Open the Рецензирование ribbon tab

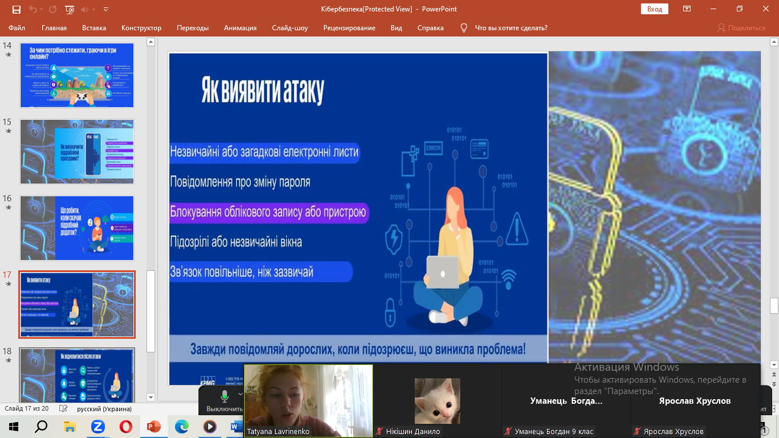(349, 28)
